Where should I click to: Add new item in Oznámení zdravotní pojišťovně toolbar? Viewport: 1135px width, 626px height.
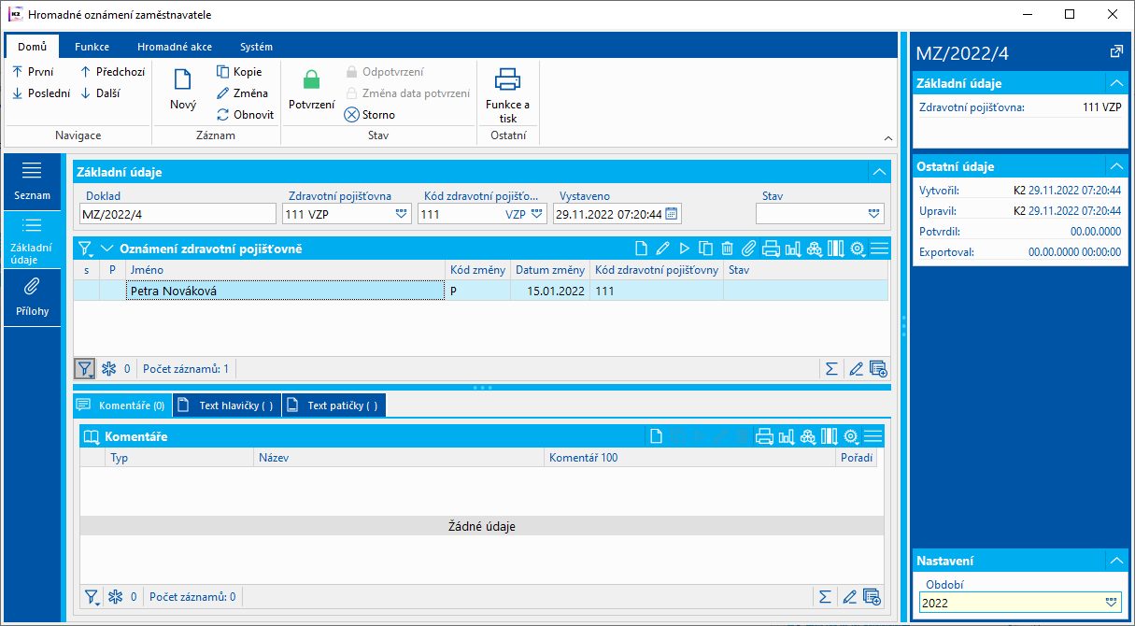pos(641,249)
